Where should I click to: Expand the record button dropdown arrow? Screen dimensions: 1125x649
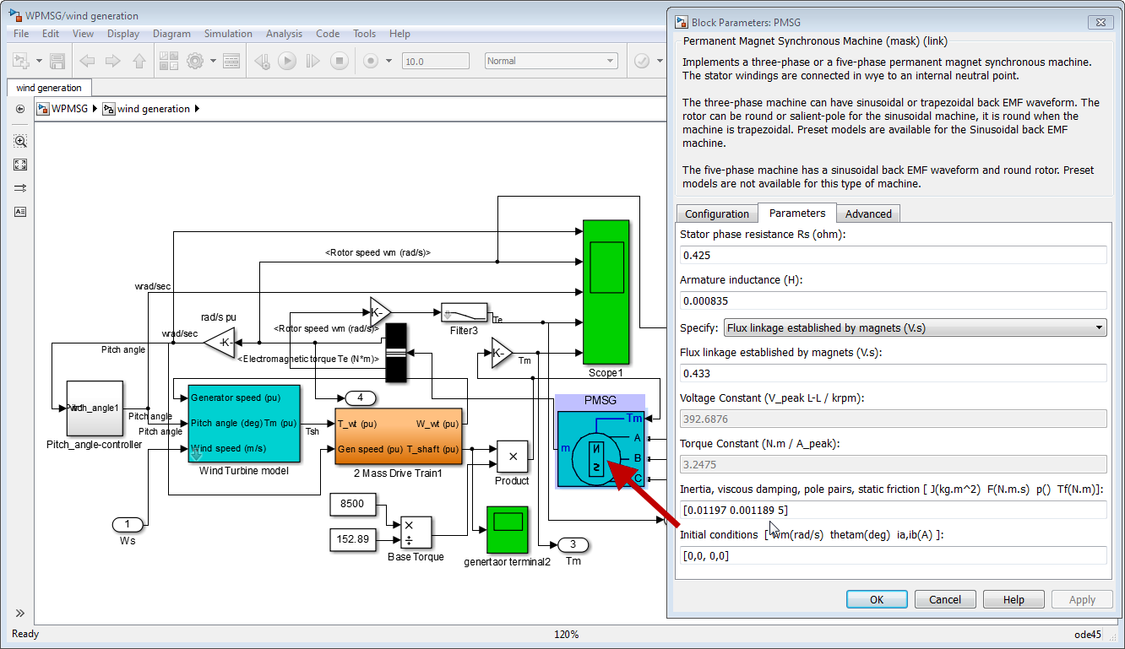tap(389, 61)
